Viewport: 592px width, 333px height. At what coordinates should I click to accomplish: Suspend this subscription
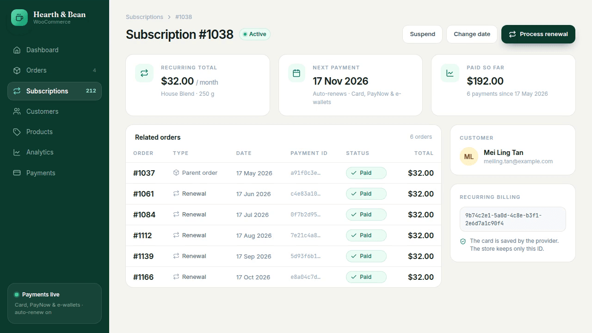point(422,34)
